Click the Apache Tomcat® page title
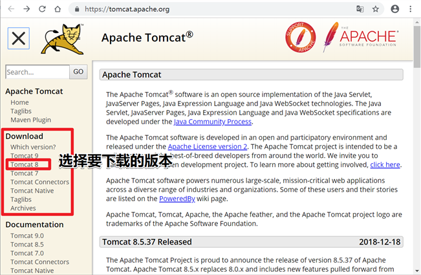 point(147,38)
